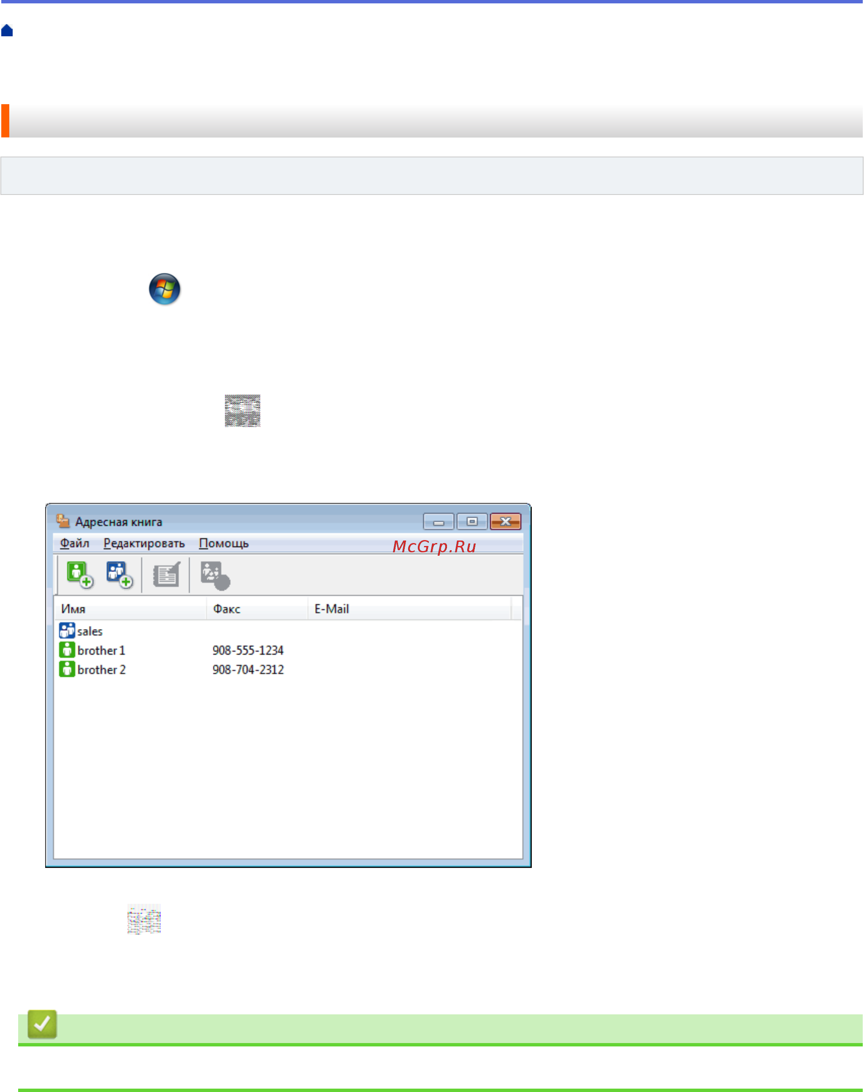Sort by the E-Mail column header
This screenshot has width=864, height=1092.
point(410,609)
